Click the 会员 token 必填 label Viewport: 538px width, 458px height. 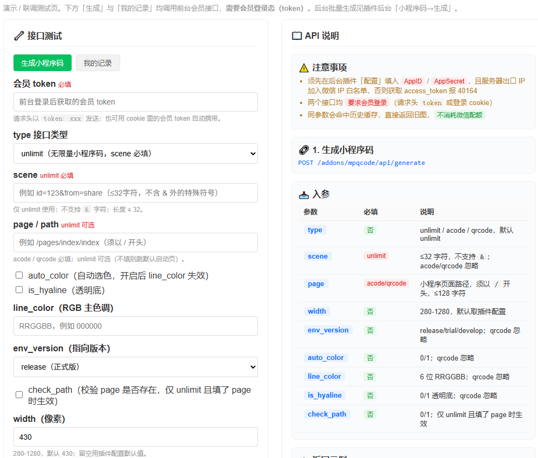42,84
